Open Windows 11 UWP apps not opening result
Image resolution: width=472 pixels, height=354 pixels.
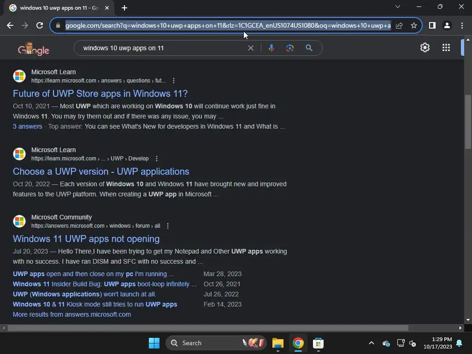click(86, 239)
